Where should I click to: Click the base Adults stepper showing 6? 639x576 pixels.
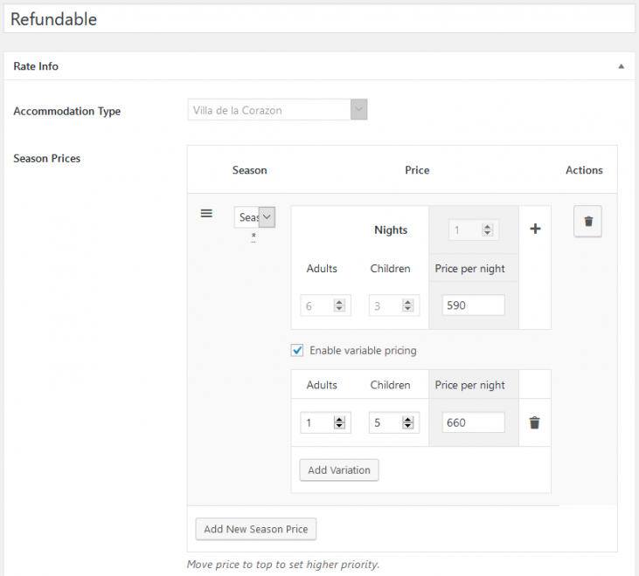coord(325,305)
